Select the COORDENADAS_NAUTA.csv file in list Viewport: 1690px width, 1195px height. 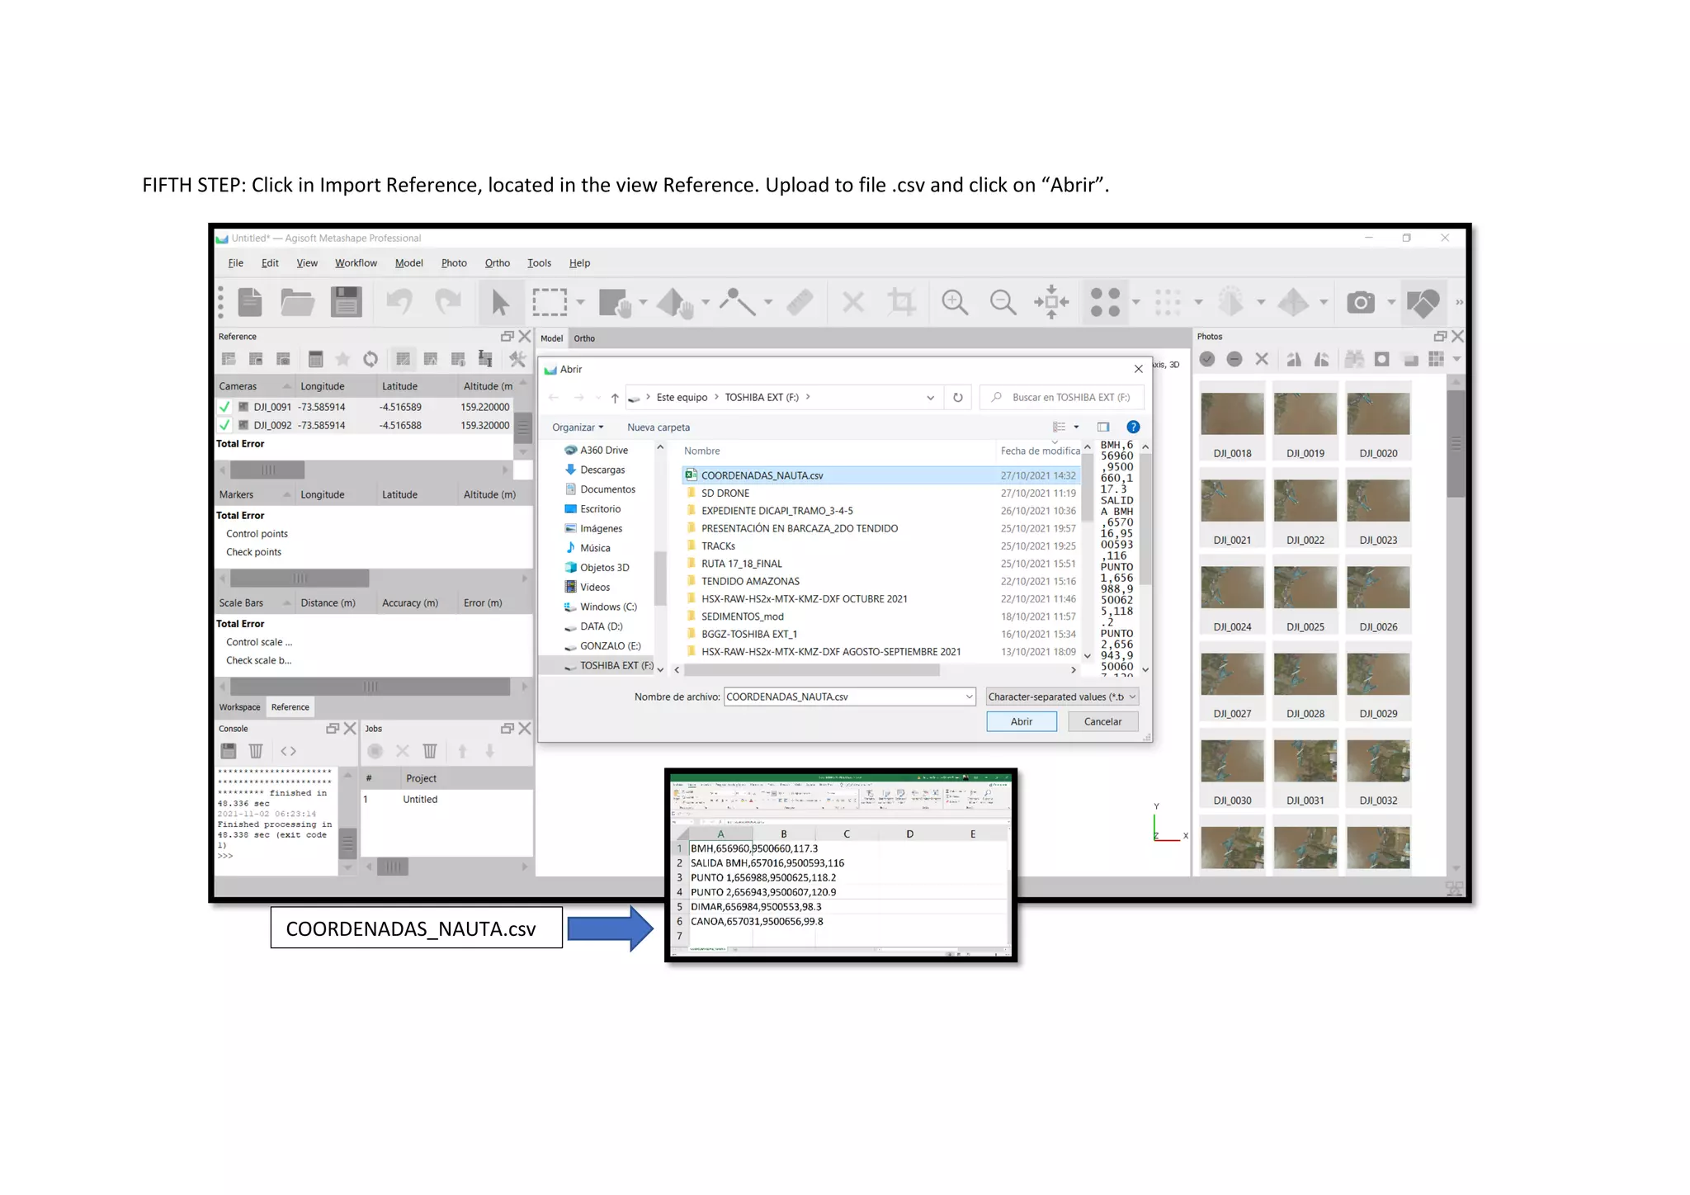762,475
